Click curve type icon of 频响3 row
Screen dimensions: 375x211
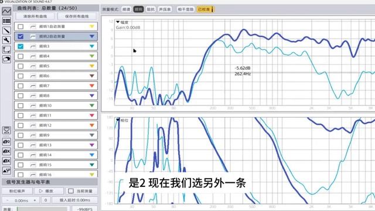[x=33, y=46]
